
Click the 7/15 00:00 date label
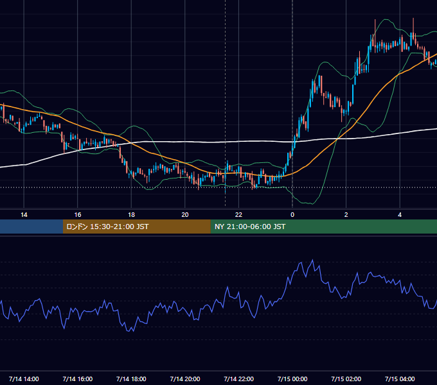point(292,379)
